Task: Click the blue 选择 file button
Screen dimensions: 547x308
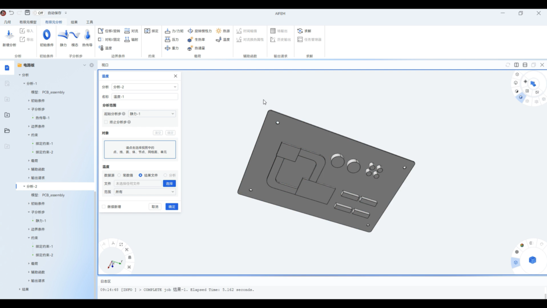Action: tap(169, 183)
